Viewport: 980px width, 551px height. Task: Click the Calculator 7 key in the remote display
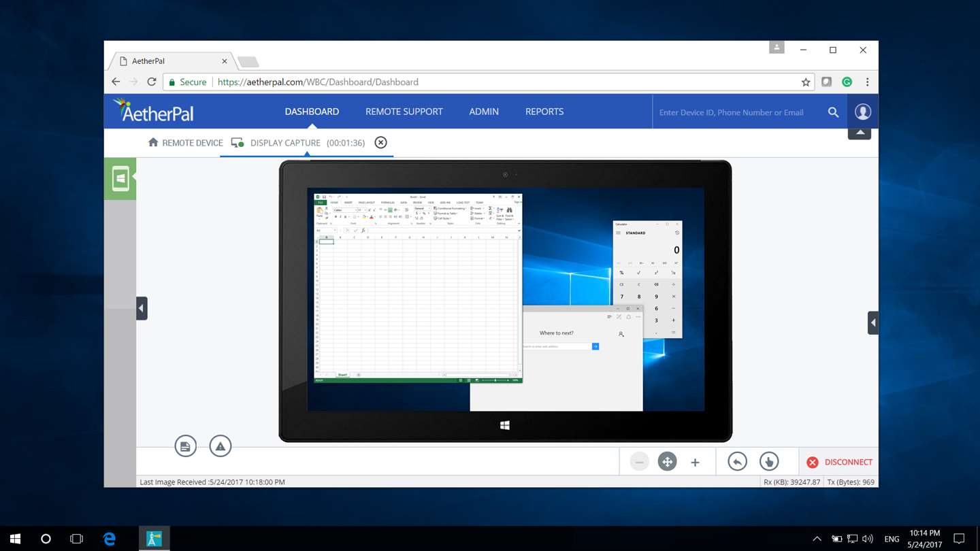tap(621, 297)
